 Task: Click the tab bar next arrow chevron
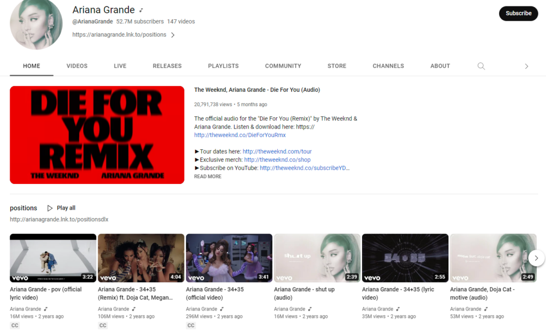pyautogui.click(x=526, y=66)
